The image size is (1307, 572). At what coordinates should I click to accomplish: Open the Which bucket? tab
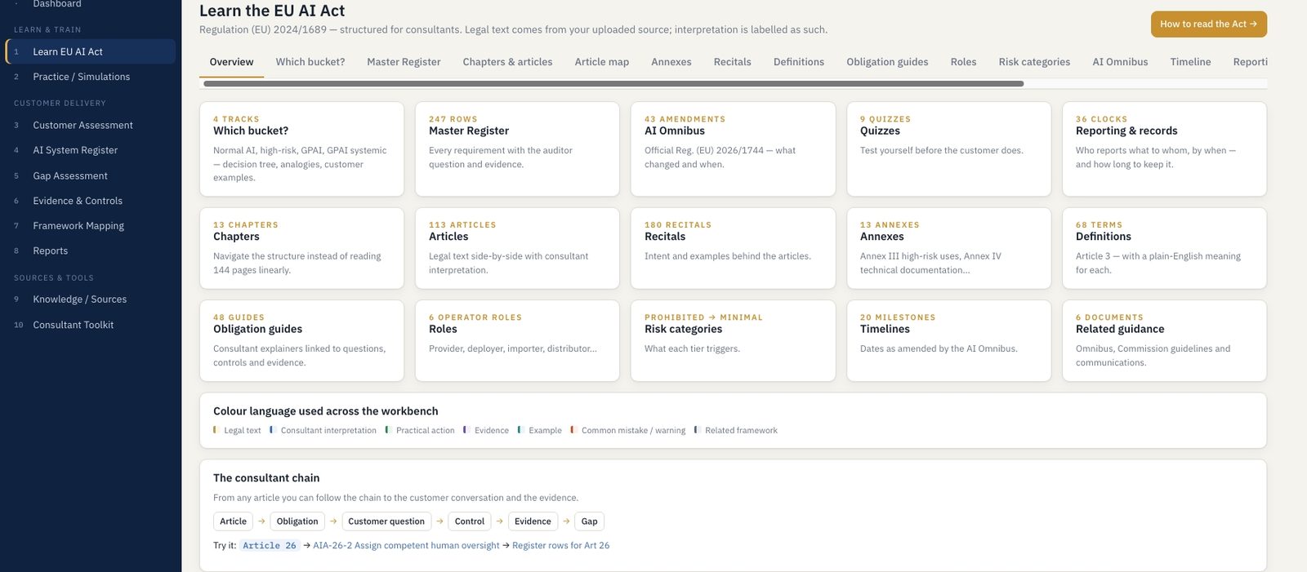310,62
